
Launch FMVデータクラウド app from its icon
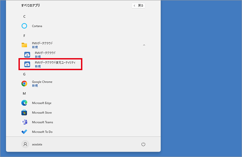tap(27, 55)
